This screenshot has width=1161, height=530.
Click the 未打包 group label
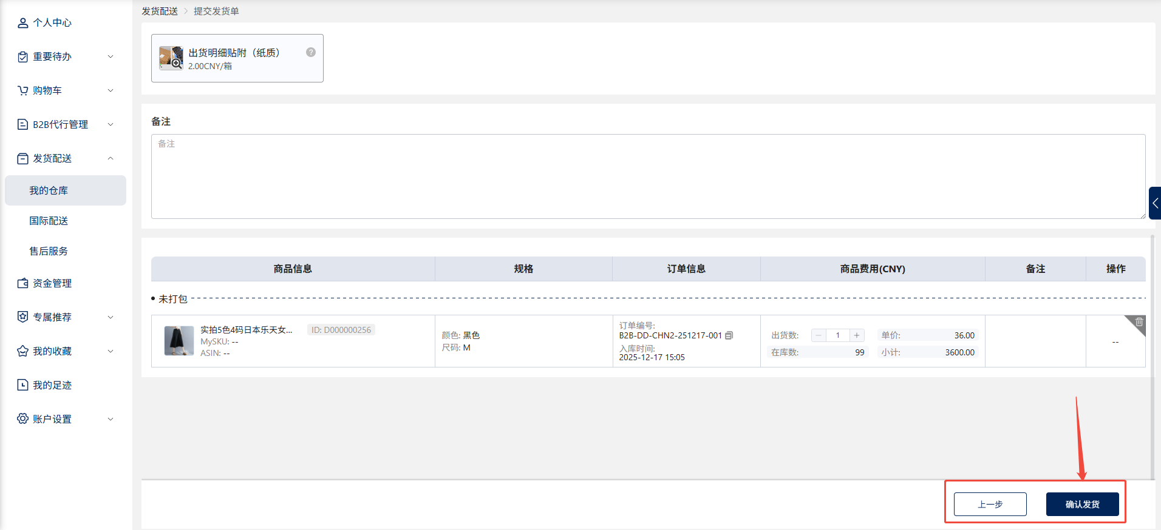coord(173,299)
